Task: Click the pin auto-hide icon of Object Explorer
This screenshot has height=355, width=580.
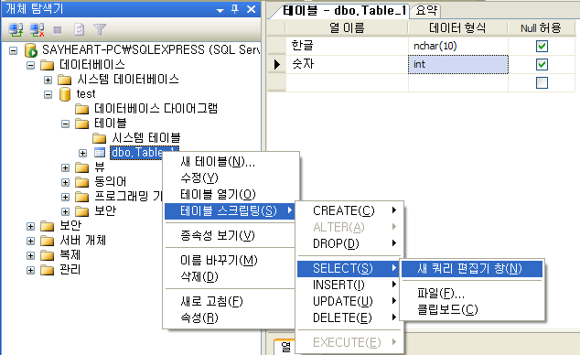Action: (x=235, y=9)
